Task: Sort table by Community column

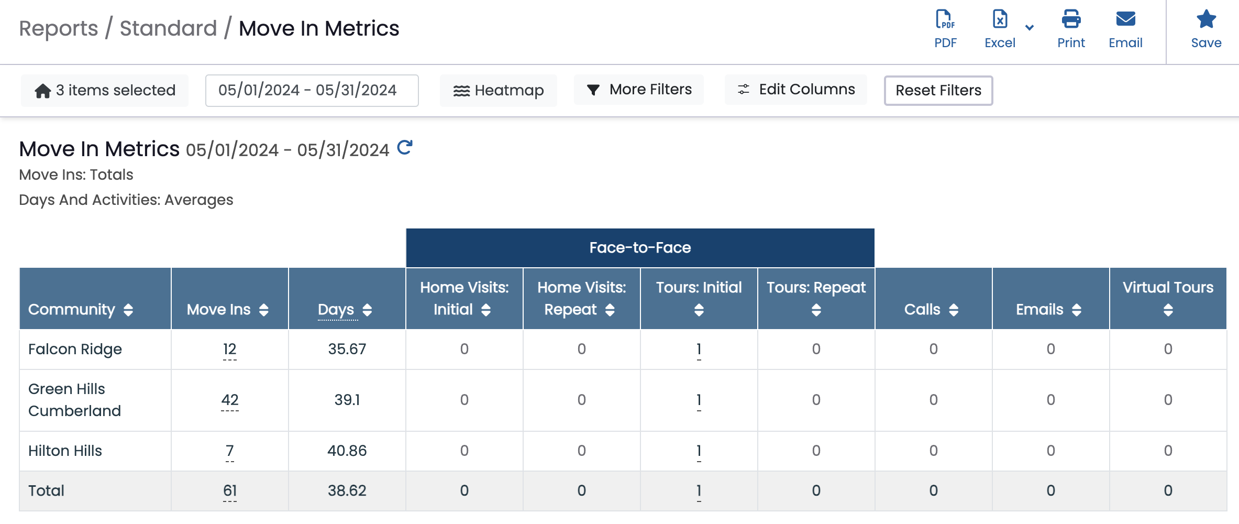Action: (x=128, y=310)
